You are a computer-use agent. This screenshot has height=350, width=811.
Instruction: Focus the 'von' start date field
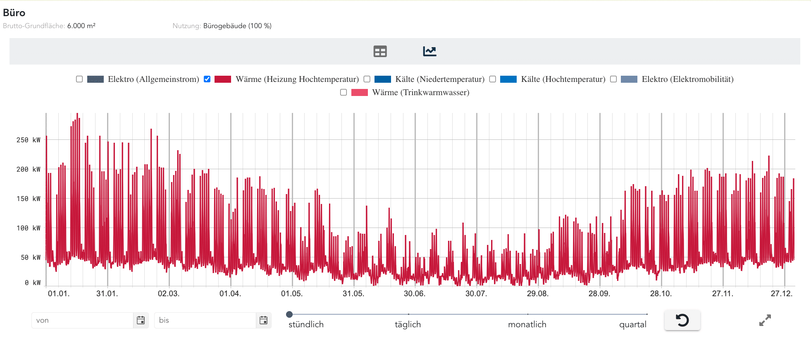point(82,320)
